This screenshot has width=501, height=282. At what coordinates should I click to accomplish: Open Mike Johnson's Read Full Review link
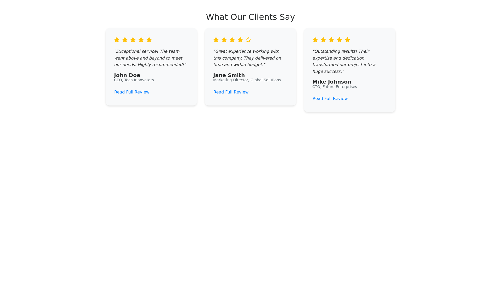tap(330, 98)
